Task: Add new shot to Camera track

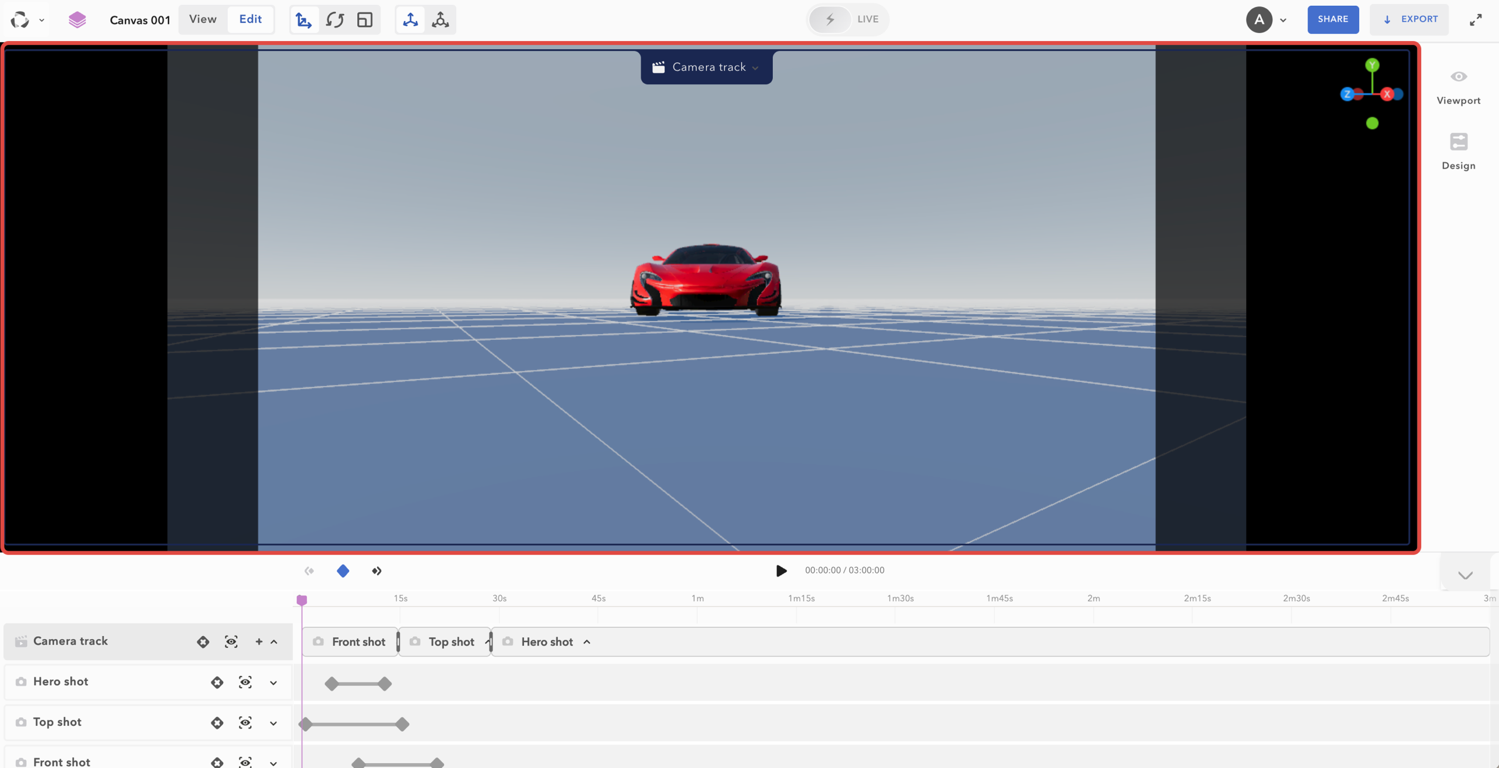Action: 259,641
